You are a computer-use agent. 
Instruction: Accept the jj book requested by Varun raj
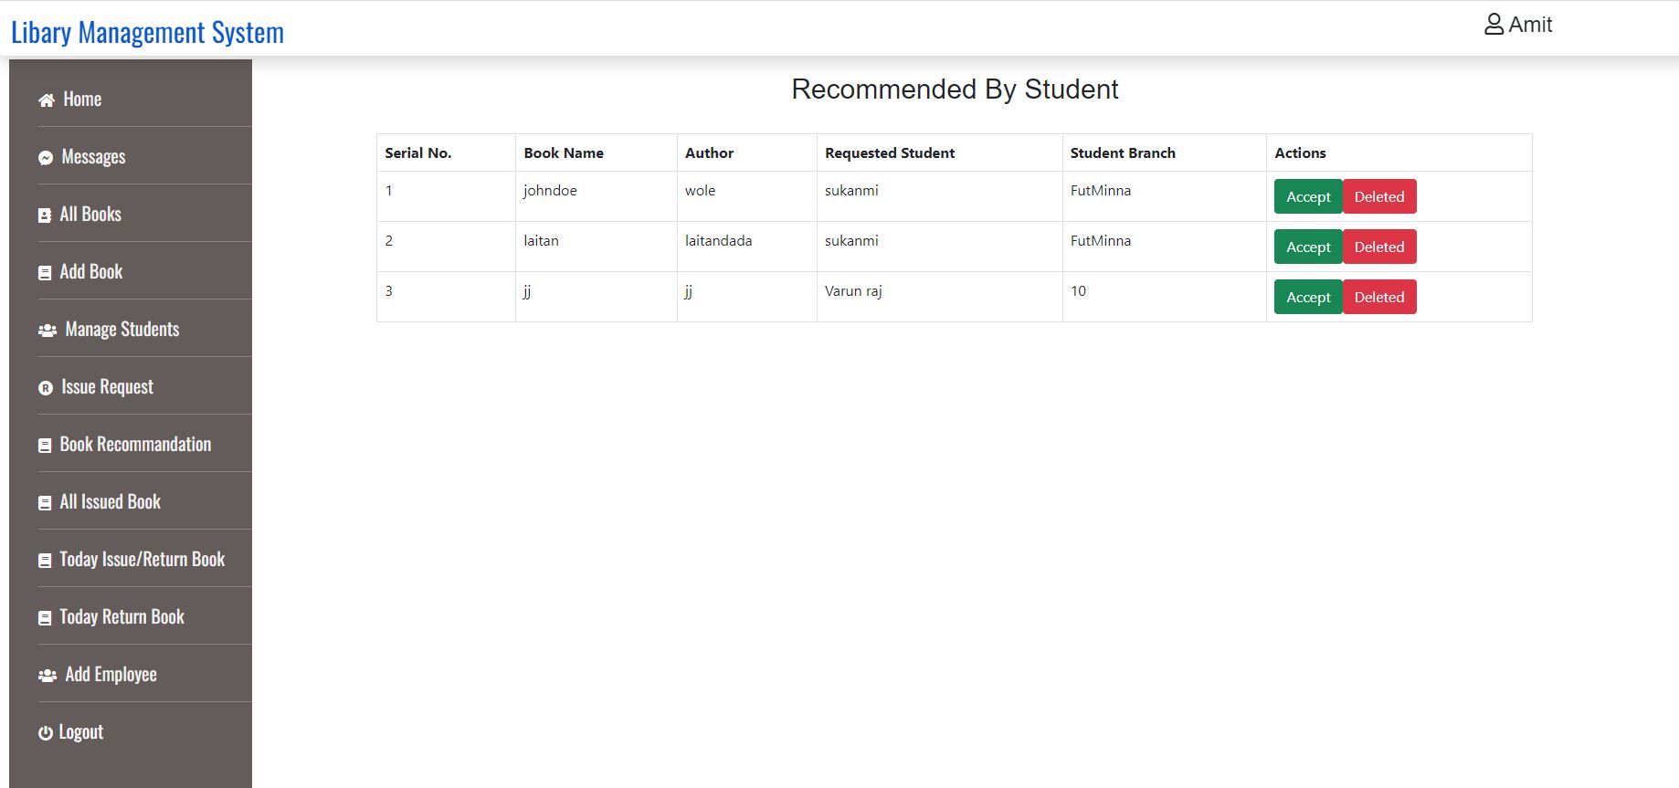pos(1308,297)
